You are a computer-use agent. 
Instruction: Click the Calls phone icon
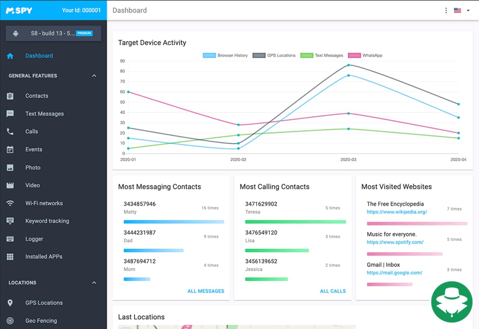(10, 132)
